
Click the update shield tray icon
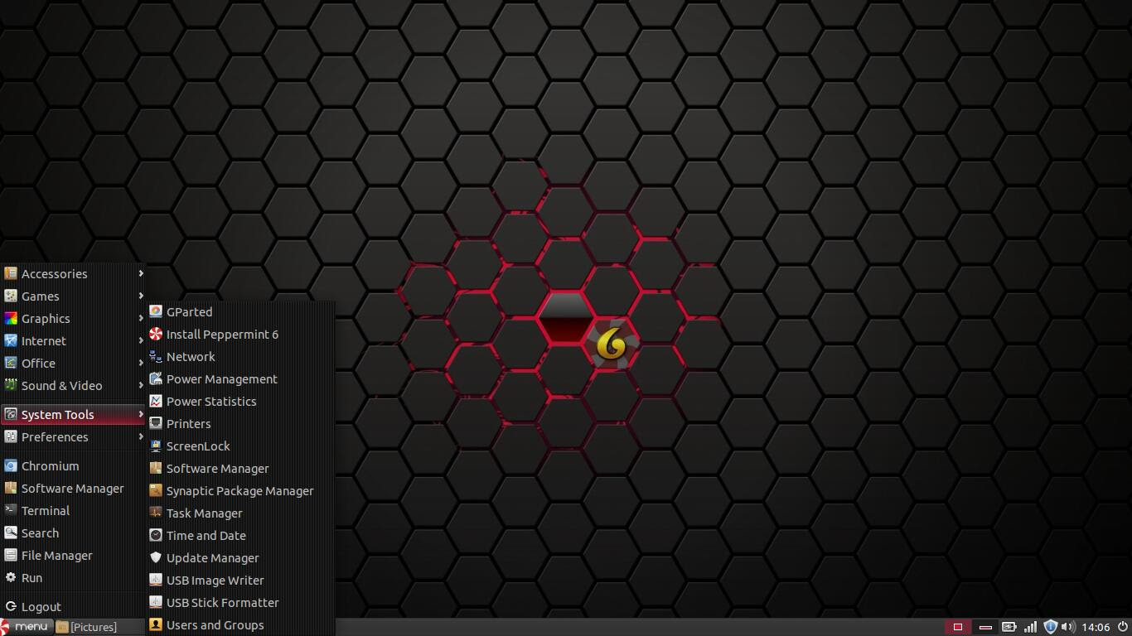[1050, 627]
